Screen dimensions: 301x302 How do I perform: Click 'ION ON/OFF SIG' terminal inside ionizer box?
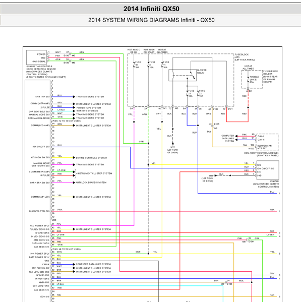coord(266,168)
